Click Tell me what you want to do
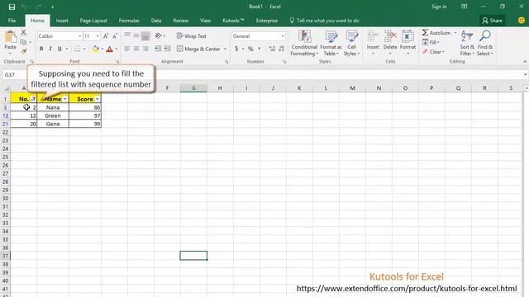 pos(324,21)
